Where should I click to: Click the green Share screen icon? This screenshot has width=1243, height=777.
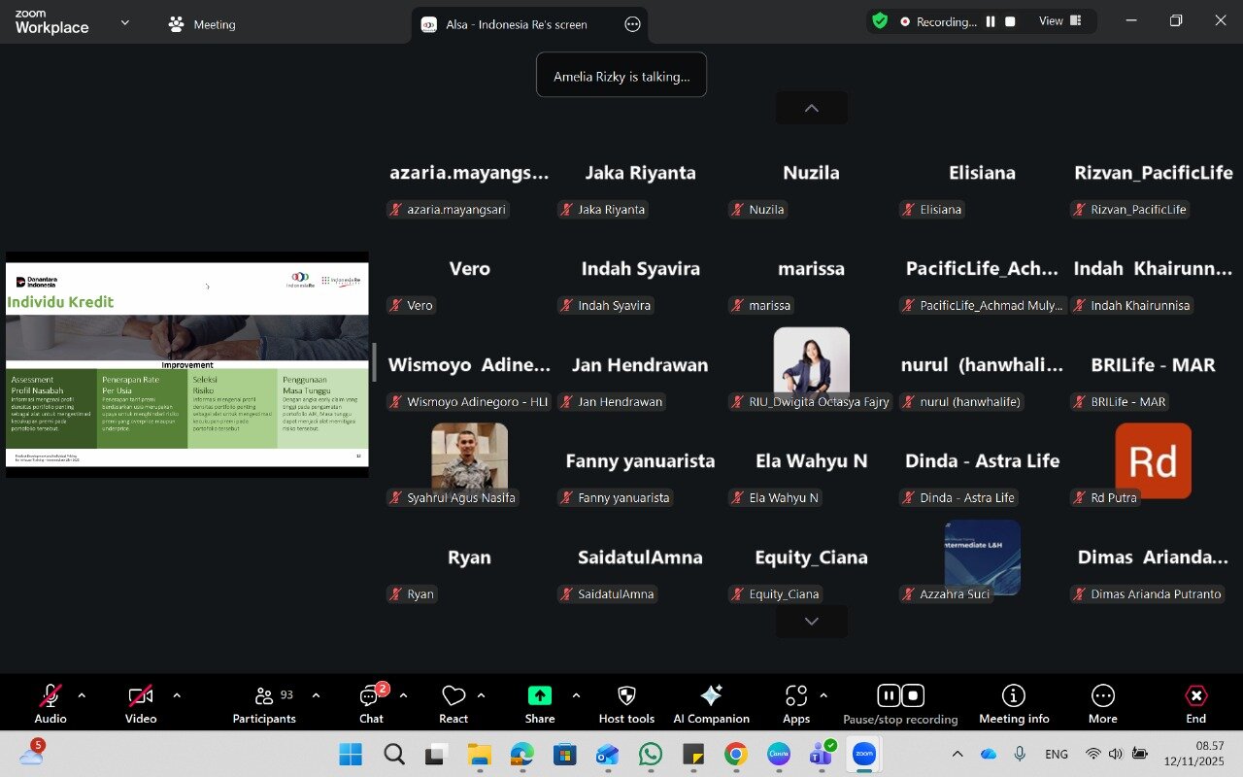tap(539, 695)
